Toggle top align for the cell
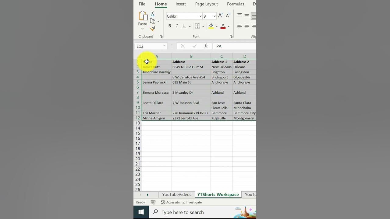The height and width of the screenshot is (219, 390). (239, 16)
